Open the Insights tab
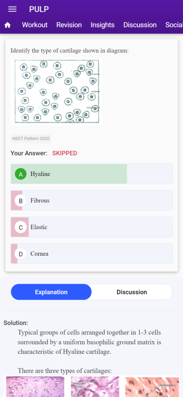 pos(103,25)
